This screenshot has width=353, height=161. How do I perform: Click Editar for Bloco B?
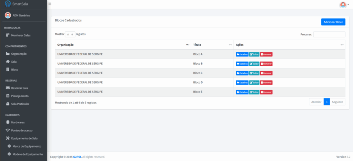[x=254, y=64]
